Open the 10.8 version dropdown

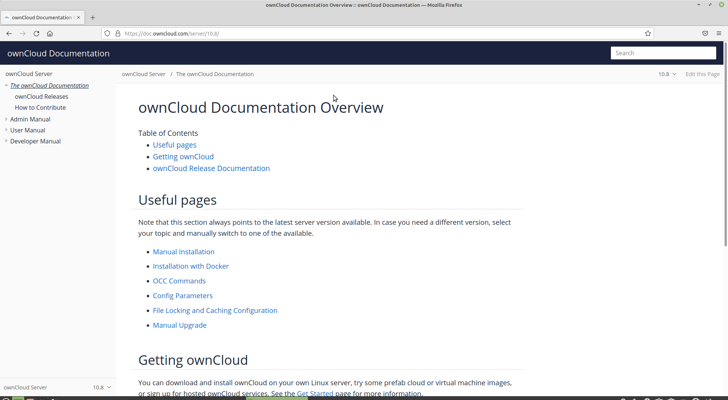coord(667,74)
